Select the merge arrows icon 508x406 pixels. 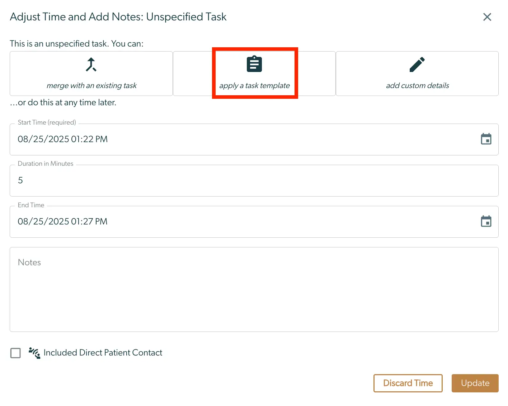(x=91, y=64)
